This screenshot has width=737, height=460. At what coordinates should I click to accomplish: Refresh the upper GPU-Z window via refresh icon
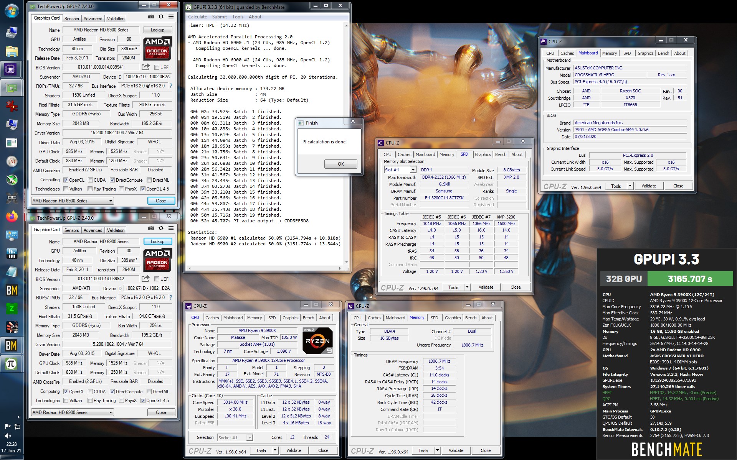[161, 17]
